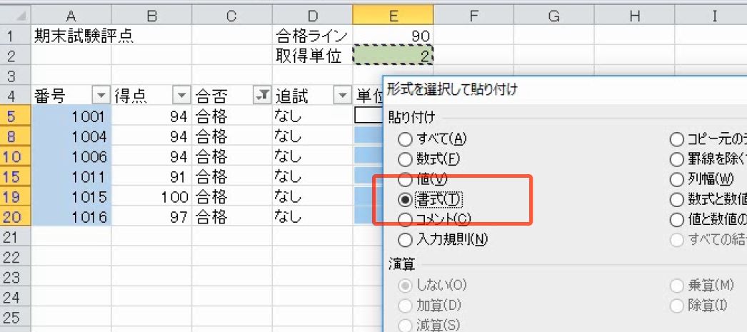Click the cell containing 1011

click(71, 177)
